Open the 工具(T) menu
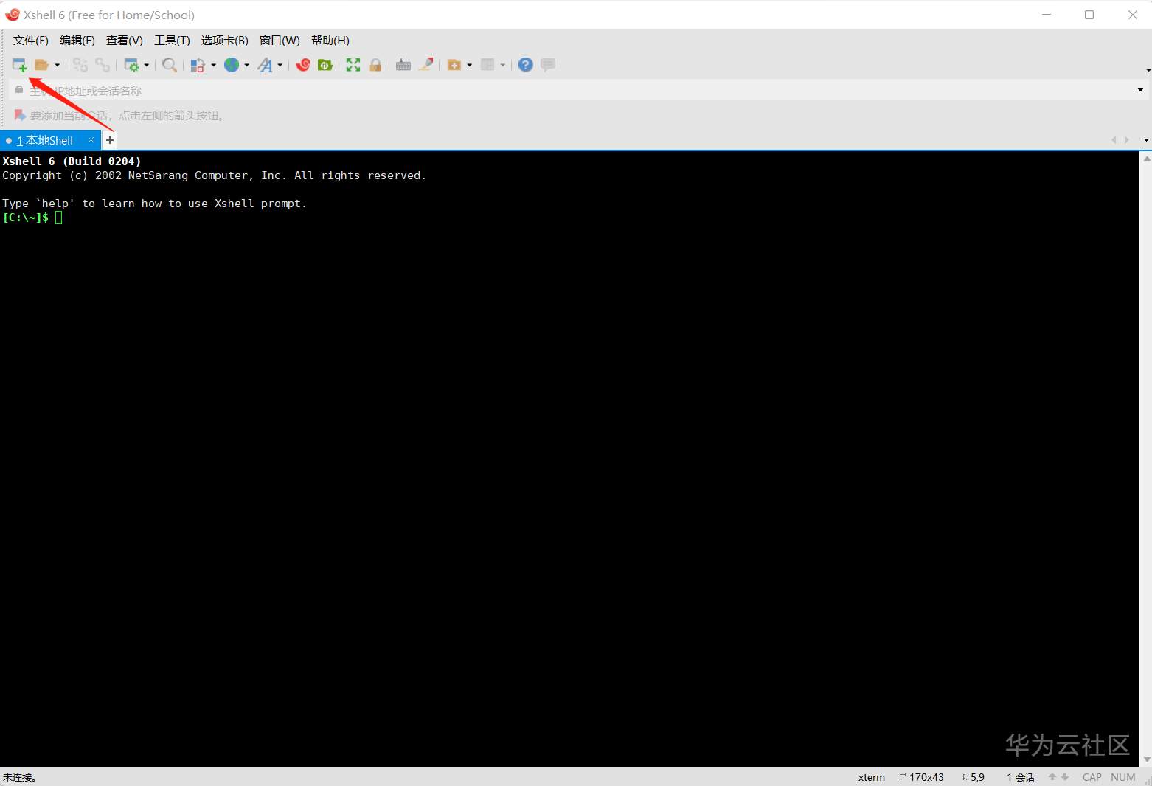The image size is (1152, 786). (x=172, y=41)
